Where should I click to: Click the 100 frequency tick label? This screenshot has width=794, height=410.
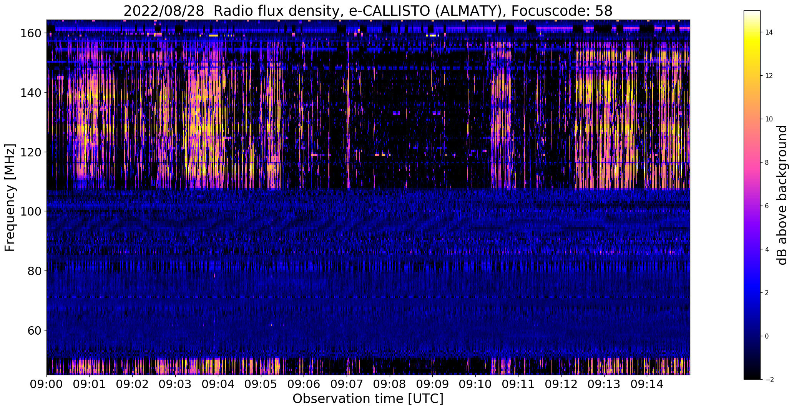31,211
